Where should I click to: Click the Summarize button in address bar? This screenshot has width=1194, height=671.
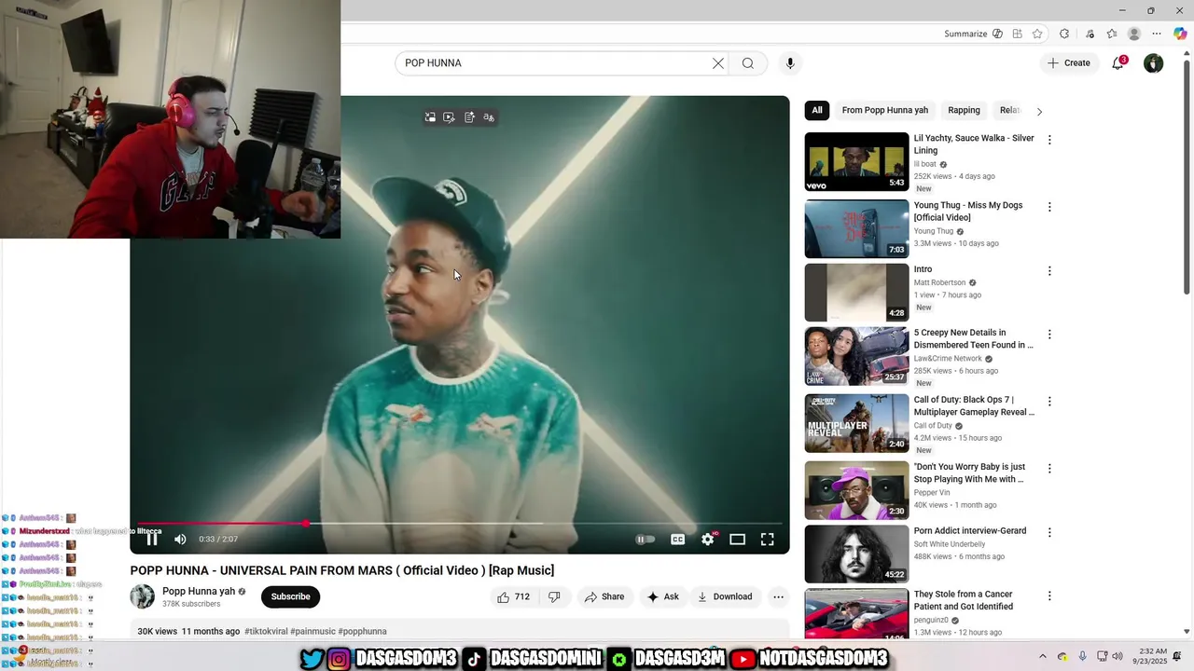click(973, 34)
